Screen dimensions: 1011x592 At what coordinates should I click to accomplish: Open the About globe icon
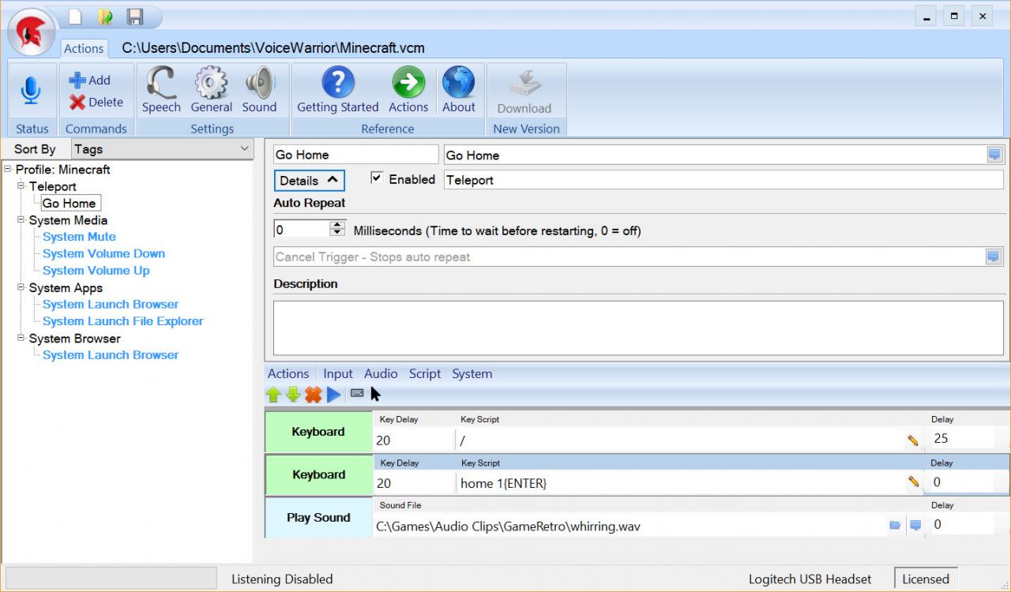coord(459,88)
